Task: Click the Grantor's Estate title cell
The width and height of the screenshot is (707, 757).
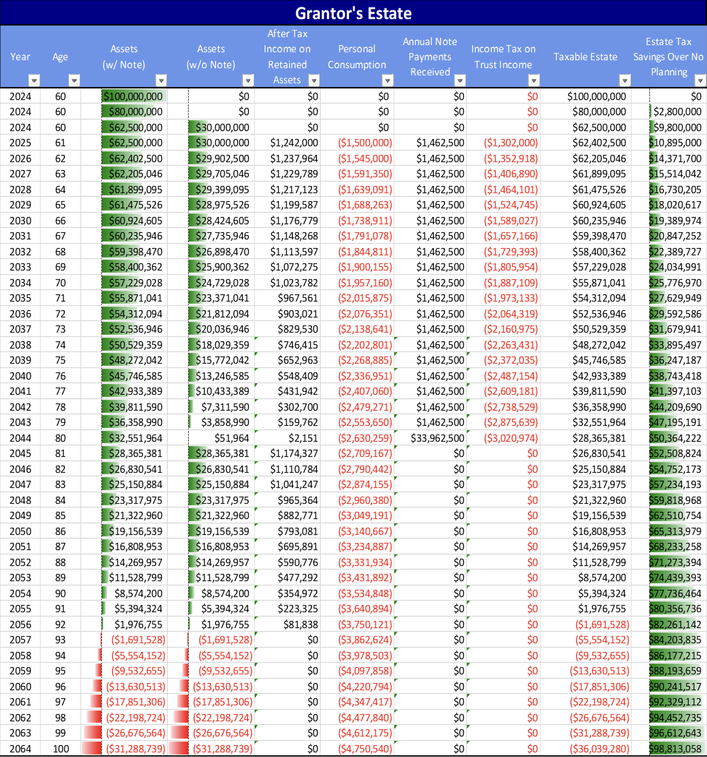Action: (x=353, y=13)
